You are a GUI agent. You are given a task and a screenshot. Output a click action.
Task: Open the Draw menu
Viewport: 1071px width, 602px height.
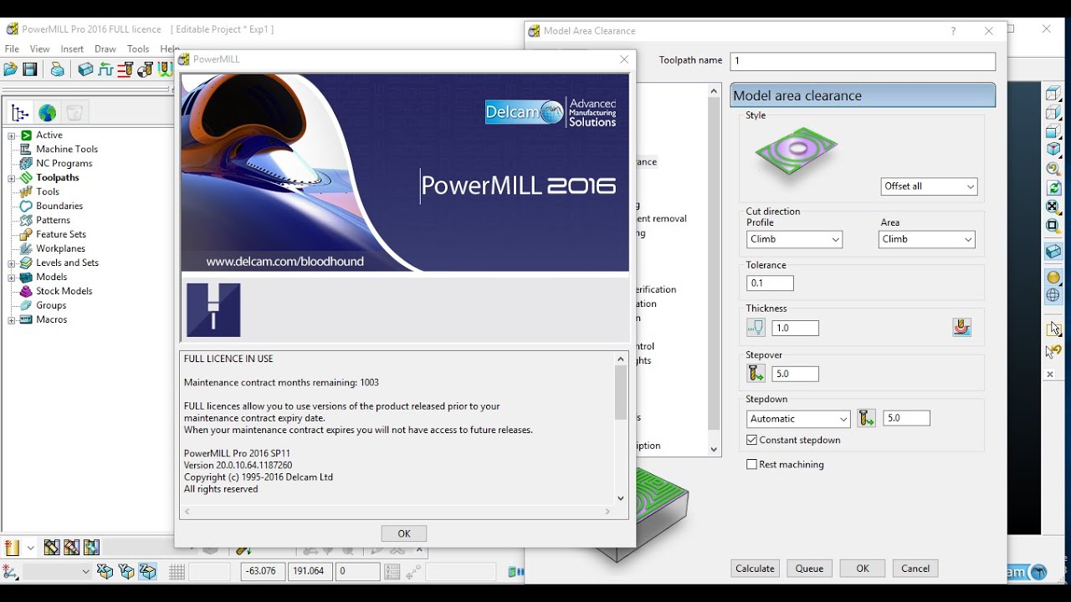[105, 48]
